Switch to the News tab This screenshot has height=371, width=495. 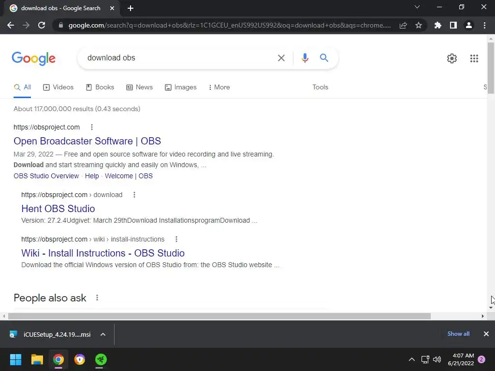pyautogui.click(x=139, y=87)
